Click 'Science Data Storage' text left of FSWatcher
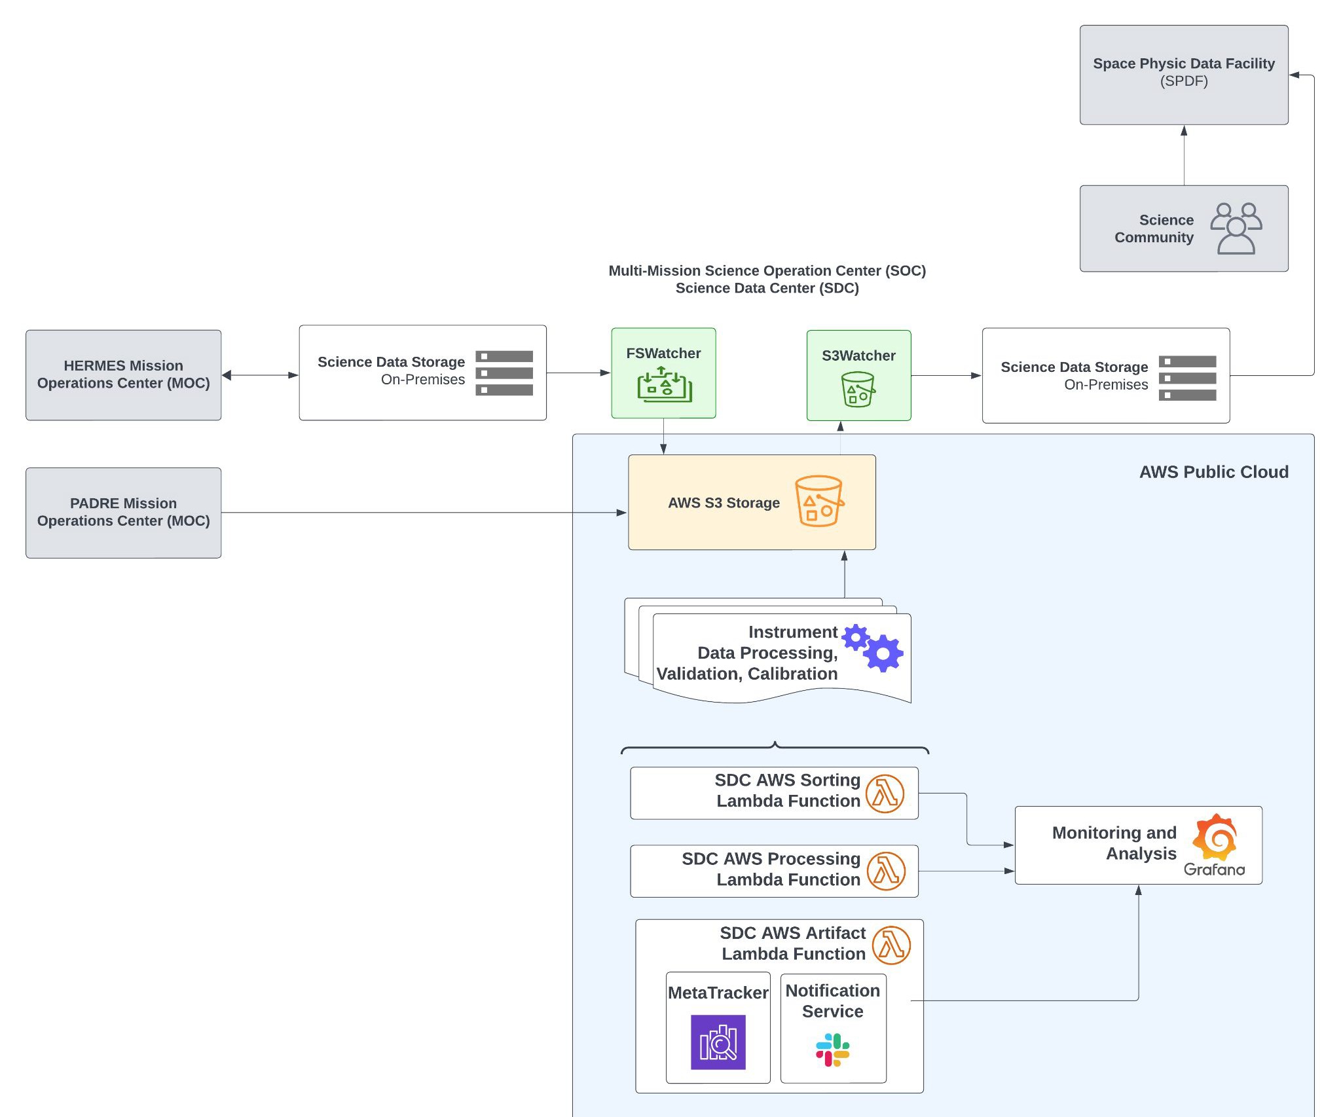 point(391,362)
